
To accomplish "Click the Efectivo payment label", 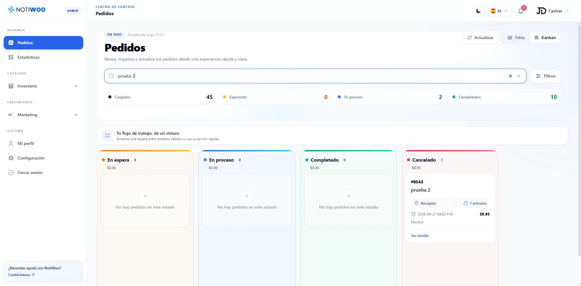I will coord(417,222).
